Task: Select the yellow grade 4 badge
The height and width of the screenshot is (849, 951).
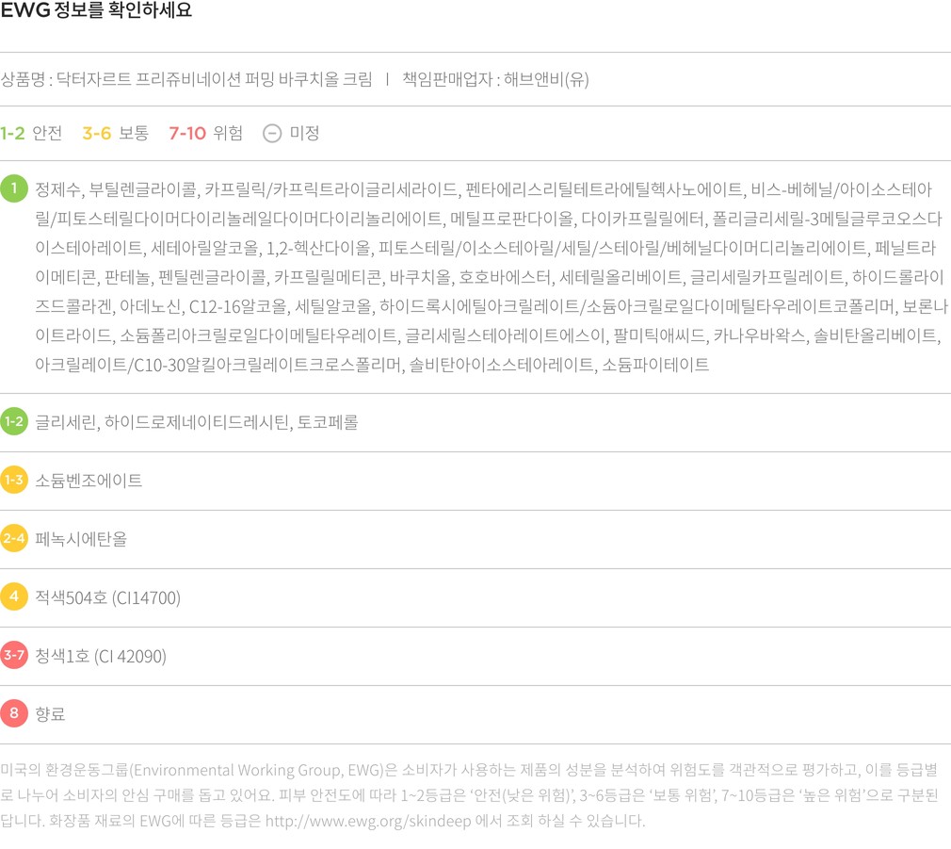Action: point(14,596)
